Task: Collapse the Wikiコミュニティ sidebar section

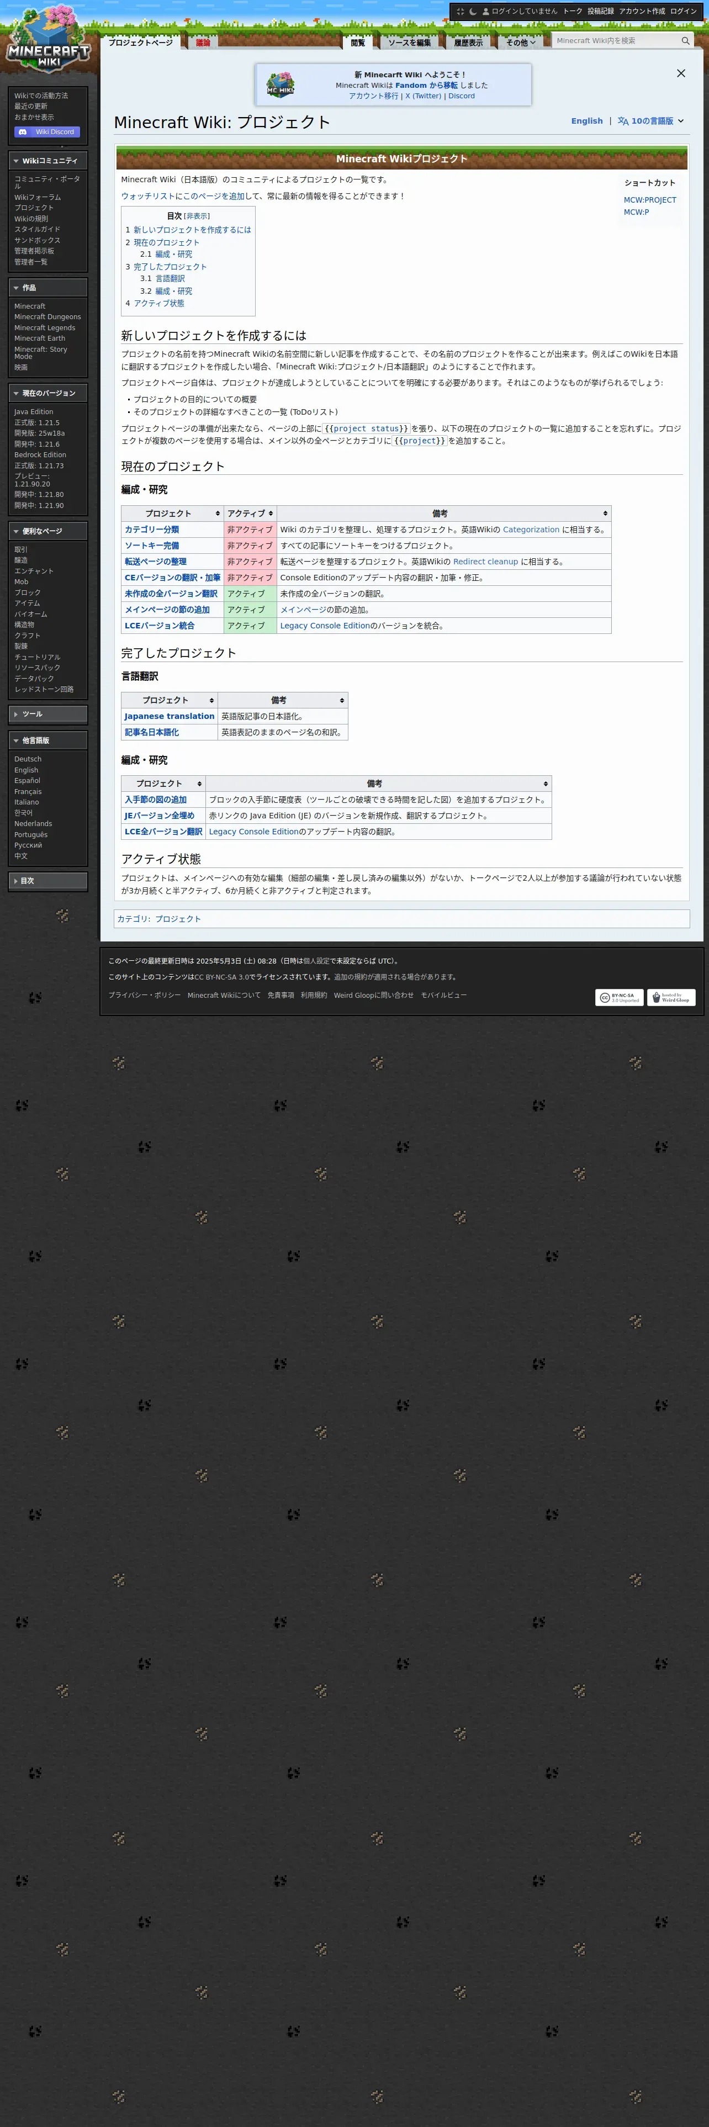Action: [x=48, y=161]
